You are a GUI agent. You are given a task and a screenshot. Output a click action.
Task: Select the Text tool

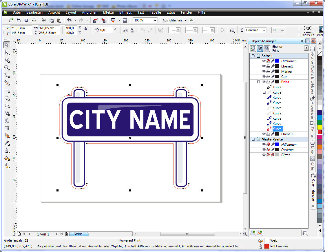[7, 120]
